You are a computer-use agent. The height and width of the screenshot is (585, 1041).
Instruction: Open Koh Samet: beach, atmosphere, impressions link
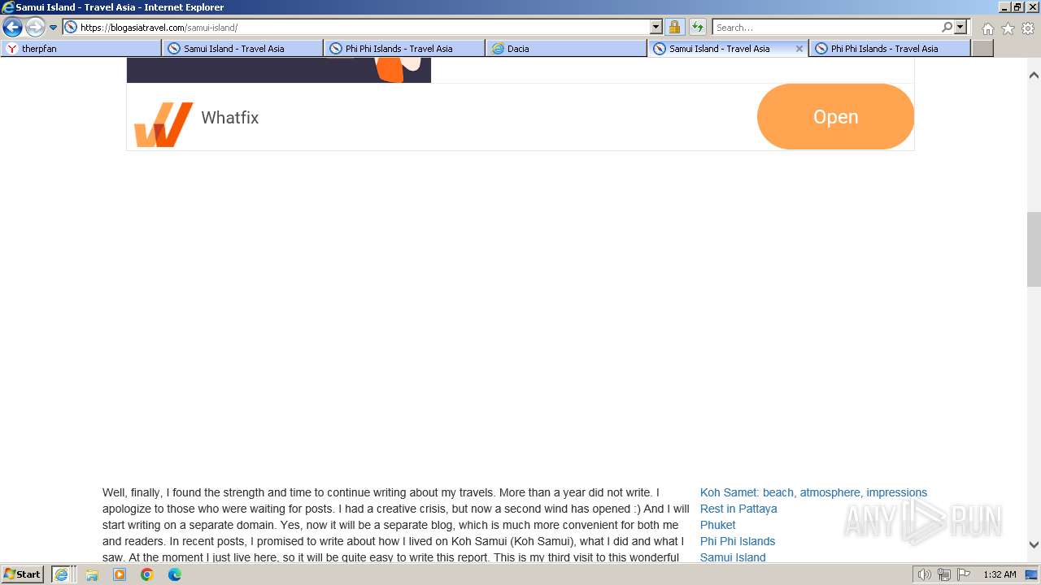click(813, 492)
